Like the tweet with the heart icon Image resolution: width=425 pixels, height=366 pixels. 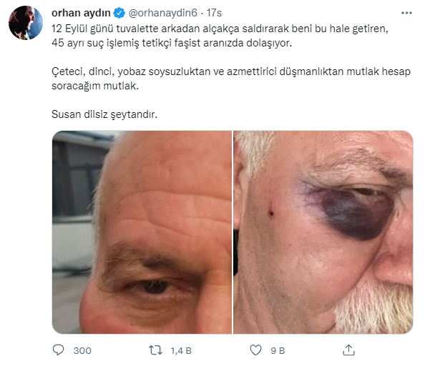click(x=255, y=350)
